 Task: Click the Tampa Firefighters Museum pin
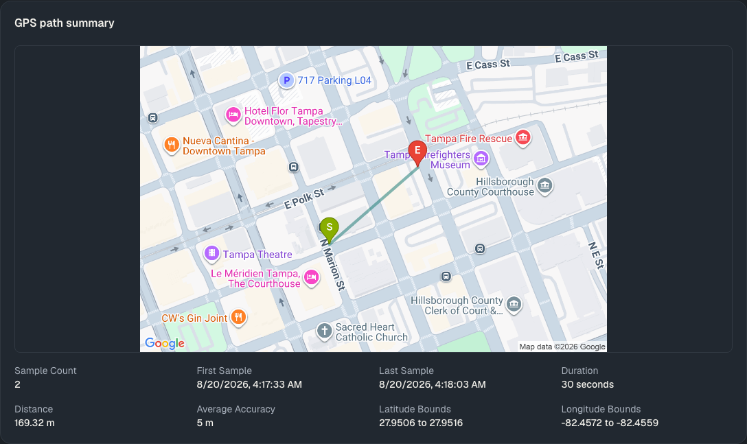tap(481, 159)
